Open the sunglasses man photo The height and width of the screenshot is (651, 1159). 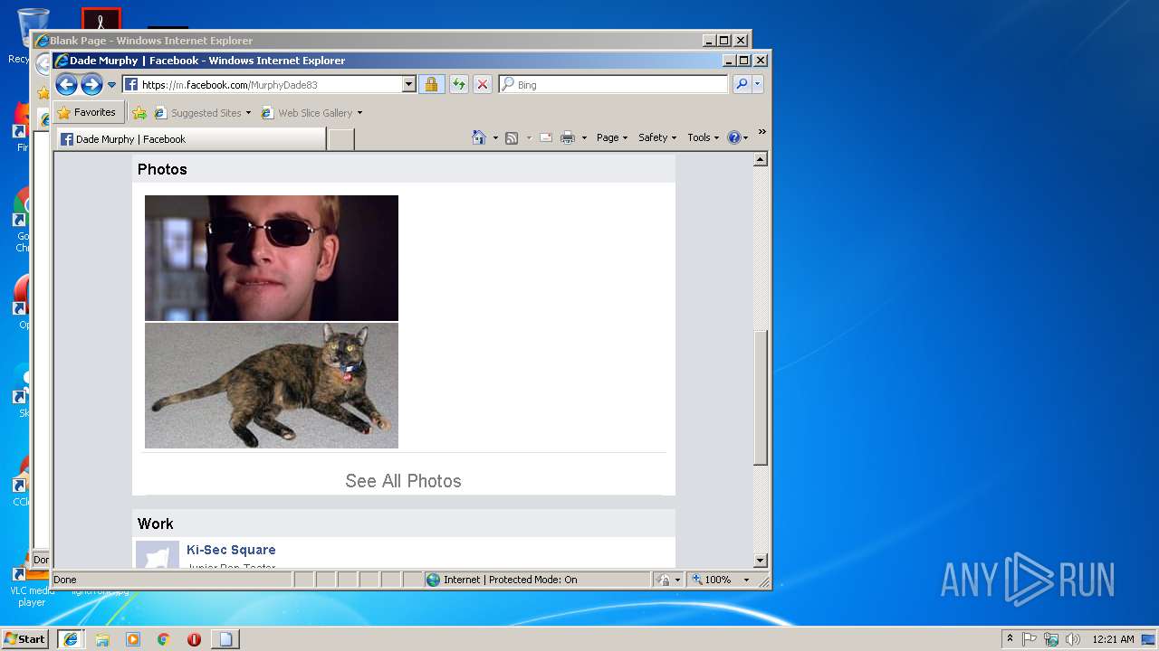(272, 258)
